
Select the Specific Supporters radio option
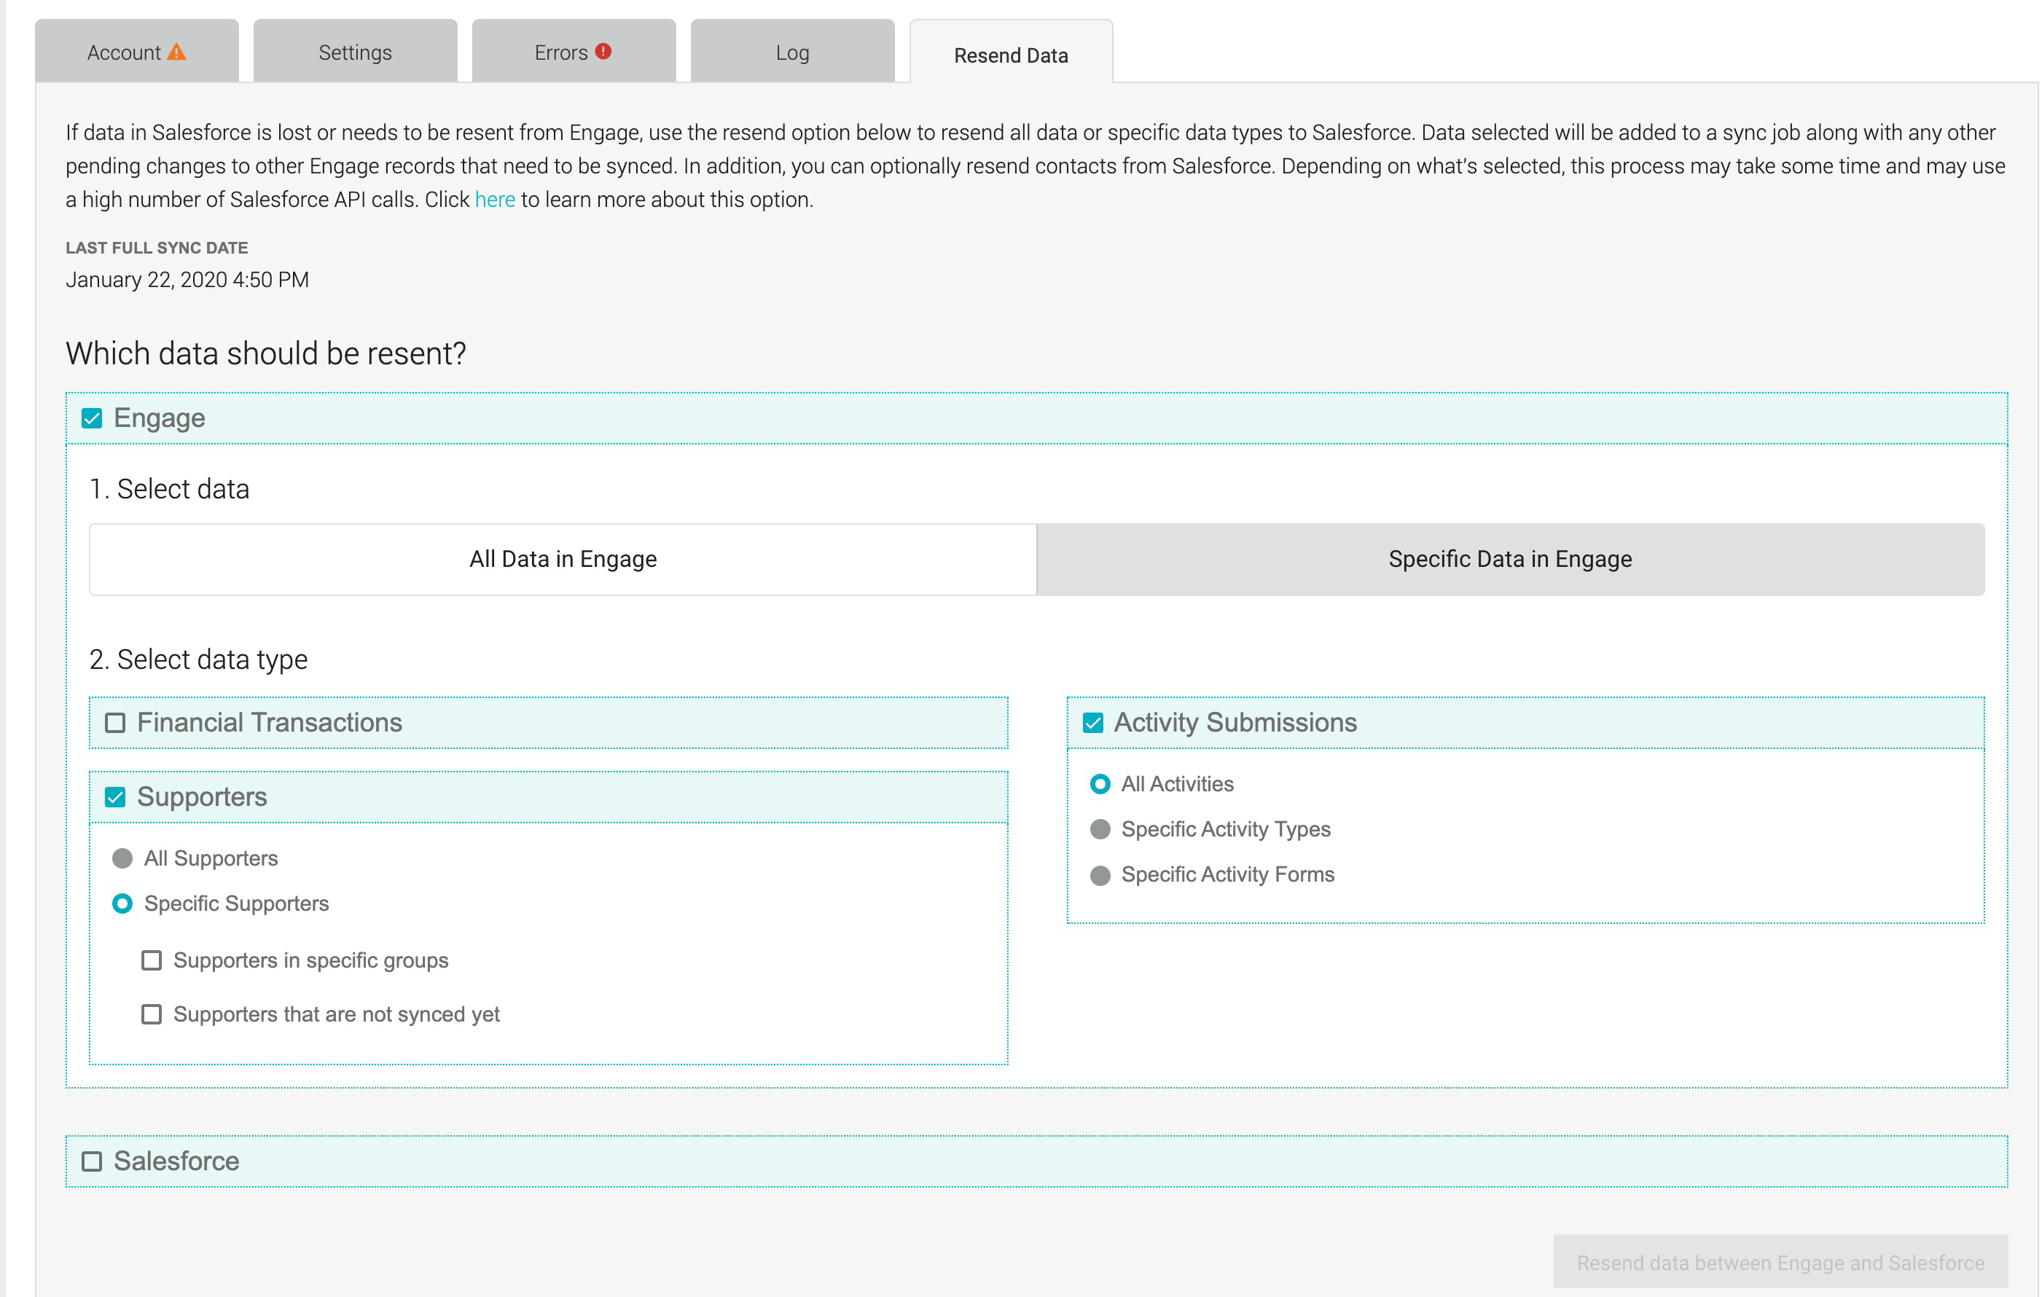[x=123, y=904]
